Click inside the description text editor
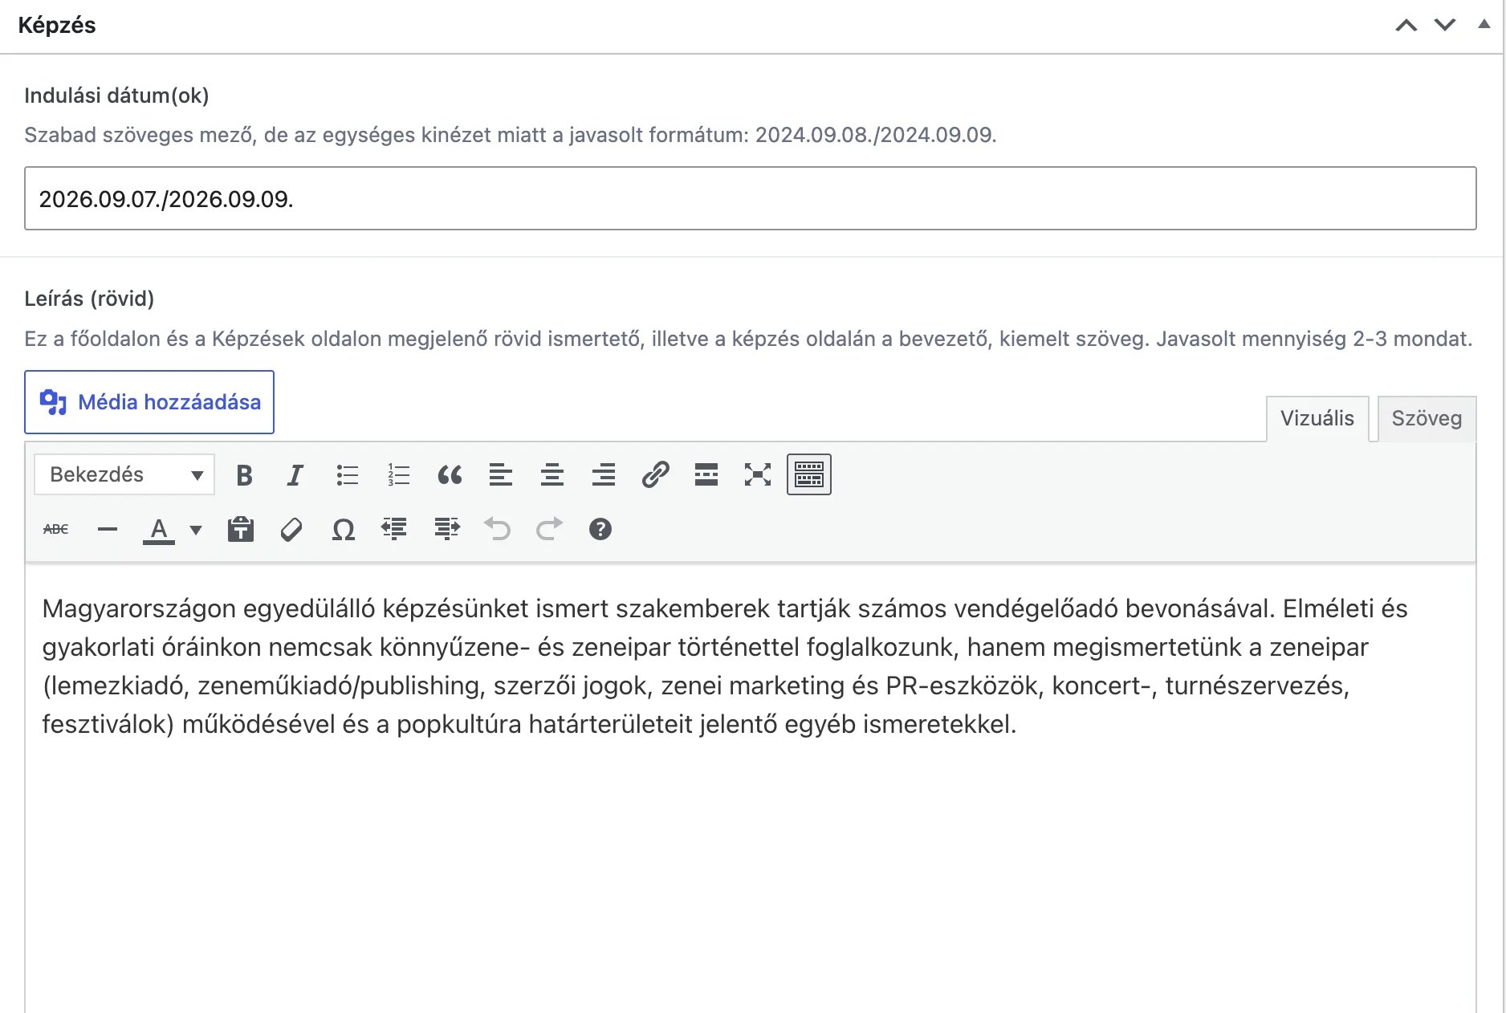1506x1013 pixels. [x=750, y=787]
